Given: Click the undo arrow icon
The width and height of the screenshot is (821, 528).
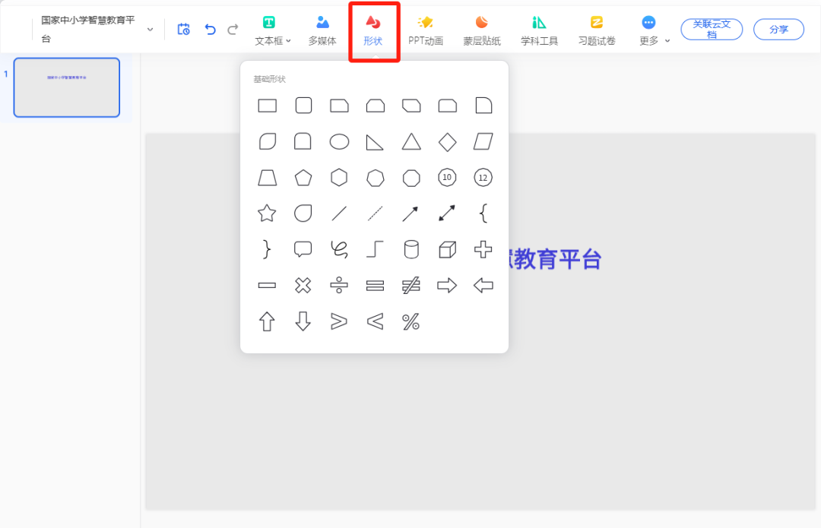Looking at the screenshot, I should coord(209,28).
